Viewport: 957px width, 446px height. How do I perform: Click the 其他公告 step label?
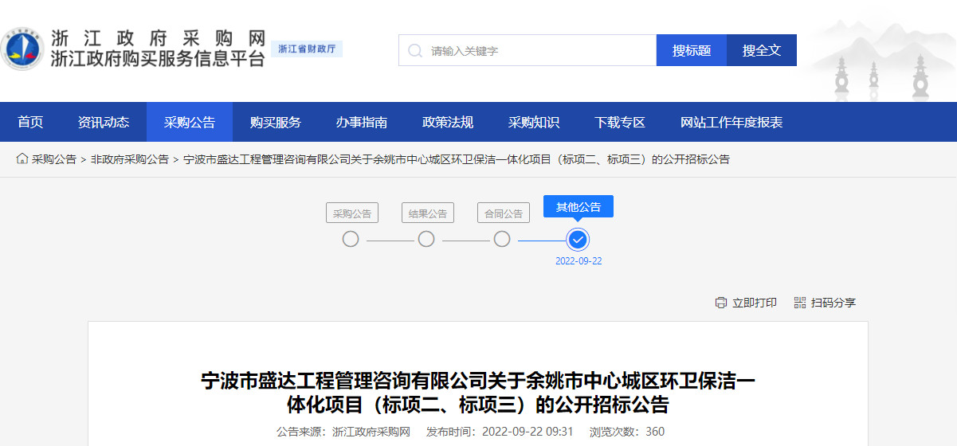click(x=579, y=207)
